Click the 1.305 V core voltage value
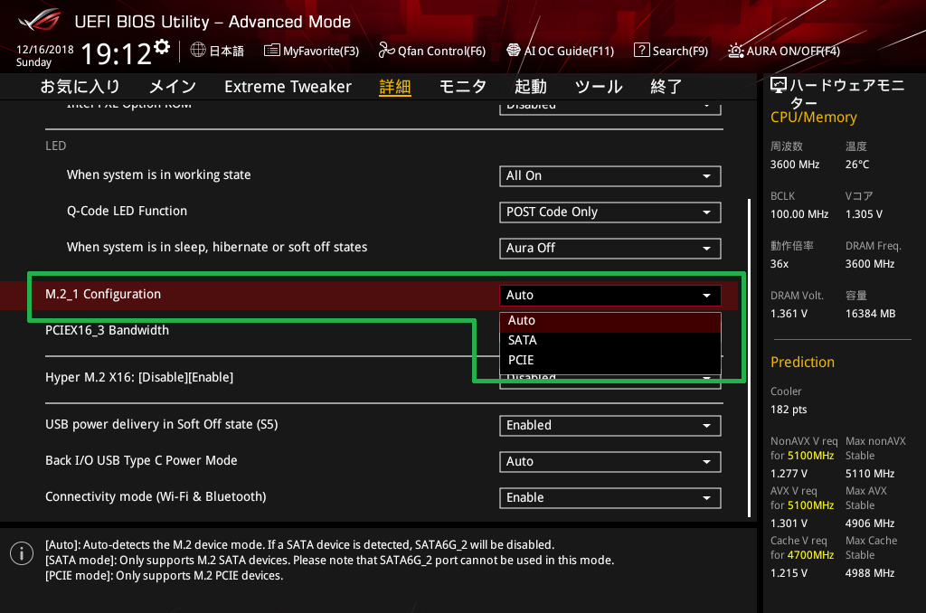The image size is (926, 613). point(864,214)
